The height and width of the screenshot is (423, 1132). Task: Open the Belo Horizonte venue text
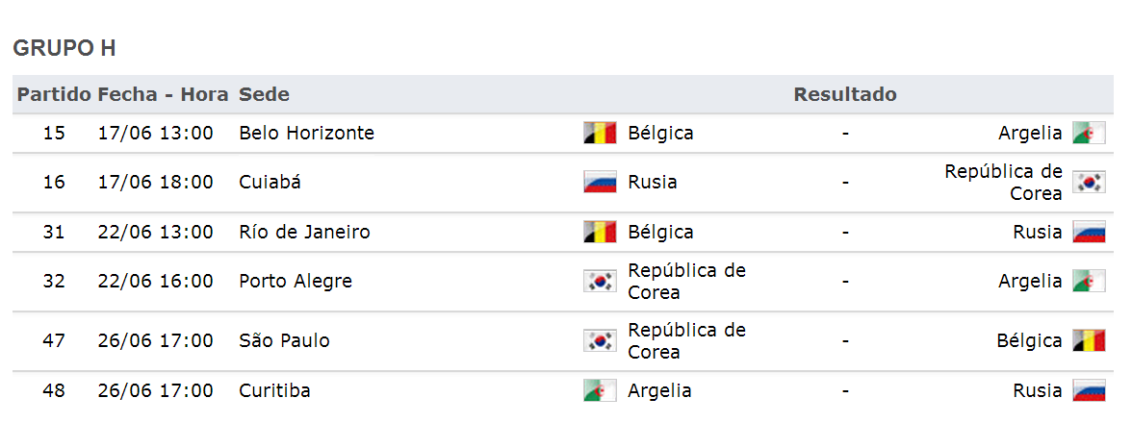pos(307,133)
